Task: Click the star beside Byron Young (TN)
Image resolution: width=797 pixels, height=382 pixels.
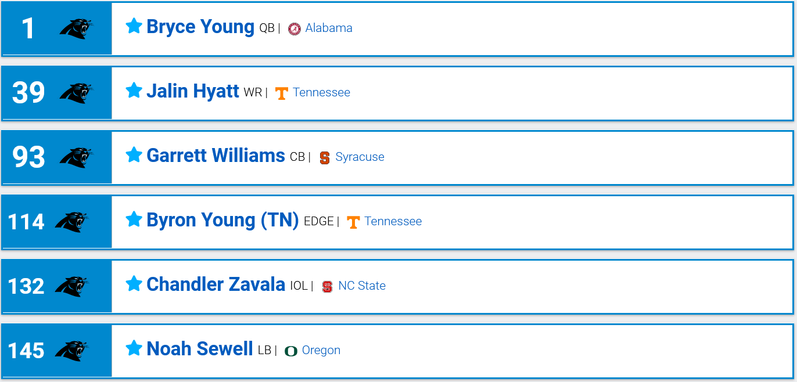Action: click(x=134, y=219)
